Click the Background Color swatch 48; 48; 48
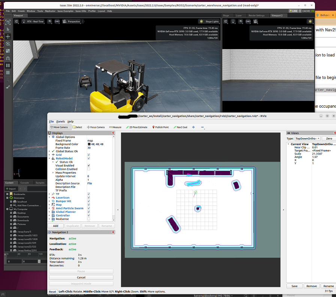The image size is (336, 297). click(89, 144)
